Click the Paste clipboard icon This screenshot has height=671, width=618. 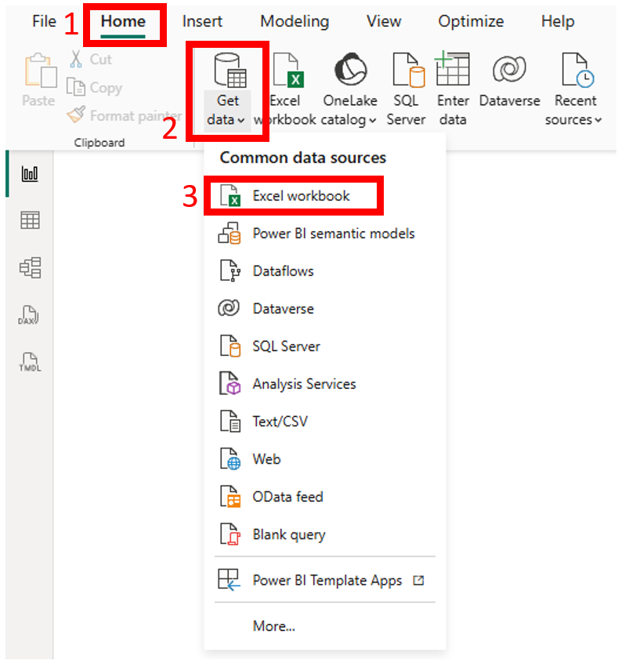39,71
